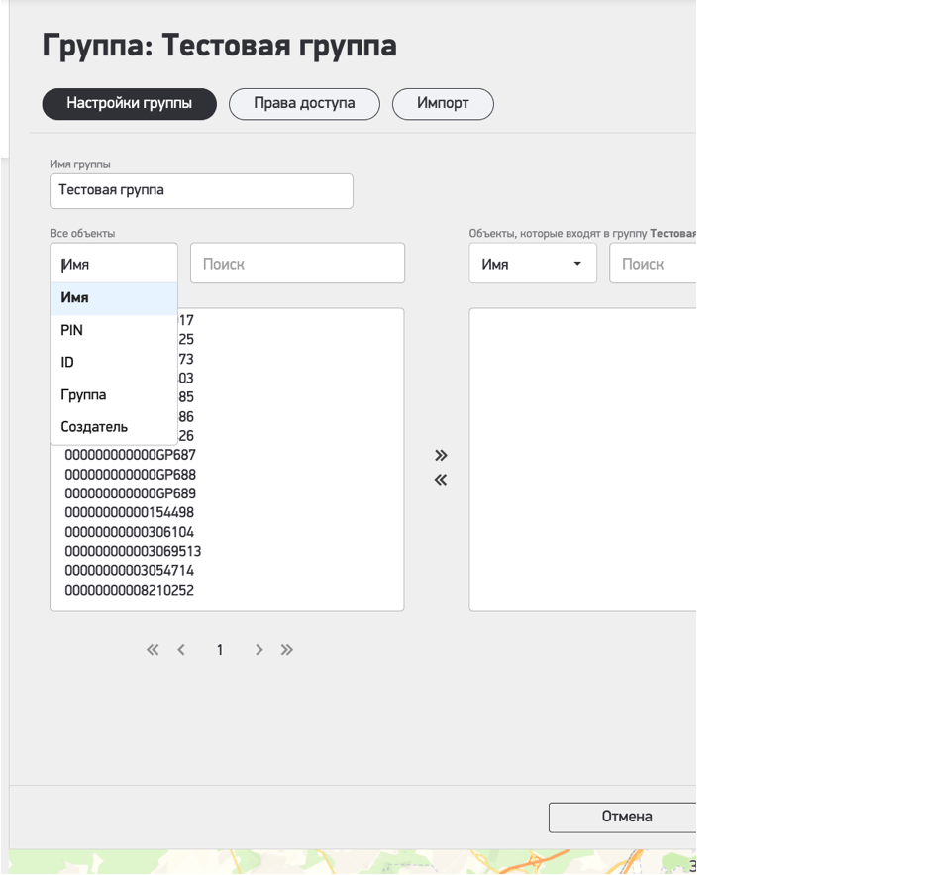
Task: Select Группа in the dropdown list
Action: [83, 394]
